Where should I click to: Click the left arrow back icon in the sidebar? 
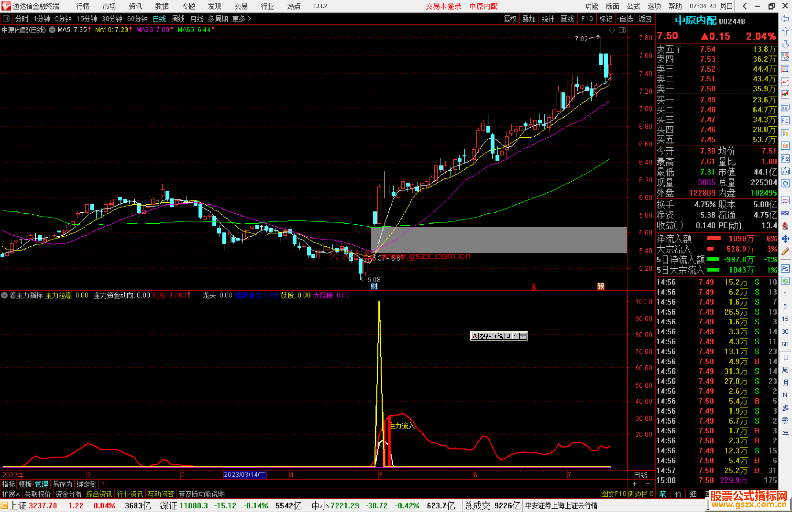[x=785, y=19]
